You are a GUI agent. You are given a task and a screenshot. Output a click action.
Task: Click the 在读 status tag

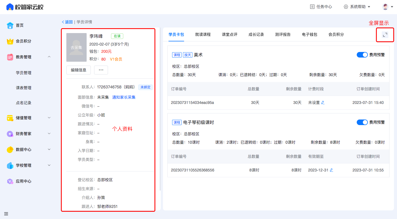117,36
